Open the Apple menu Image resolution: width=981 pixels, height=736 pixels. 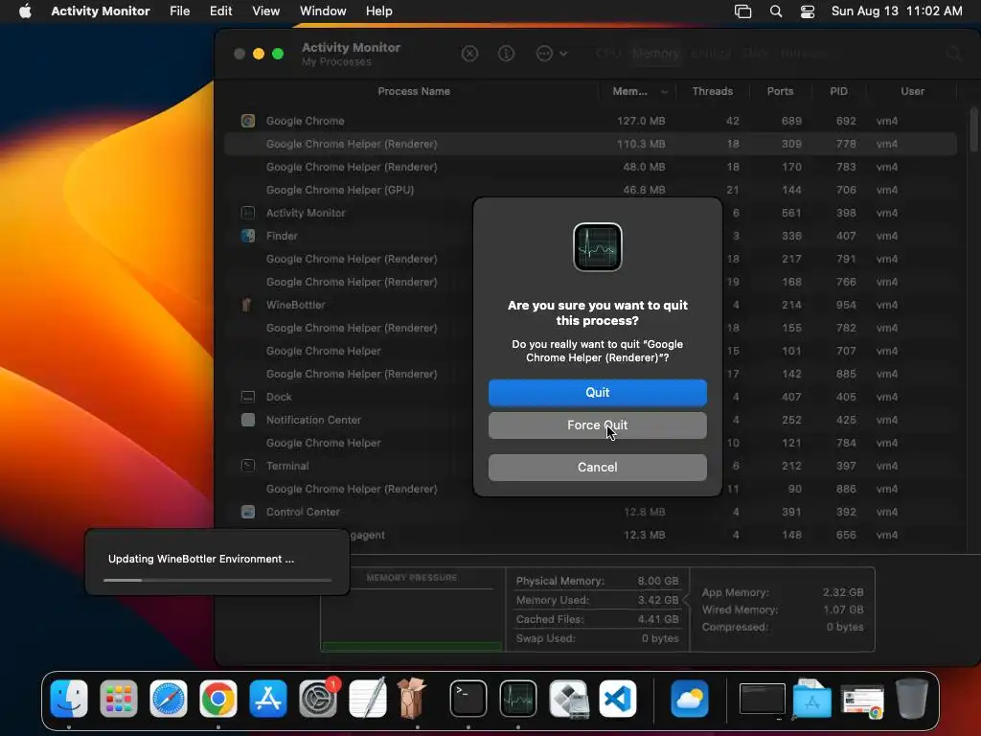25,11
